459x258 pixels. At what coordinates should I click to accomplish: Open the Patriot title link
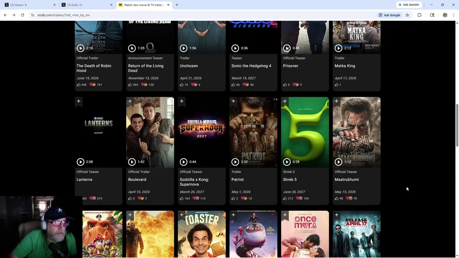coord(237,180)
